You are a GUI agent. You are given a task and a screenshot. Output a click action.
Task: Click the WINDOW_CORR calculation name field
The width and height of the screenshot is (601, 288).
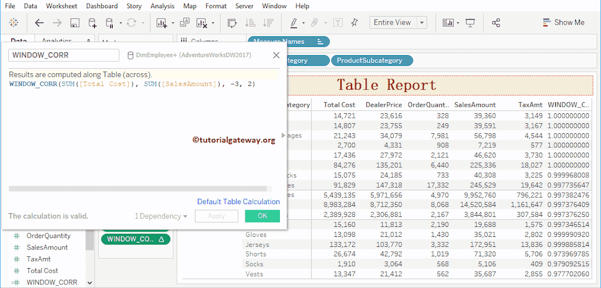click(63, 55)
